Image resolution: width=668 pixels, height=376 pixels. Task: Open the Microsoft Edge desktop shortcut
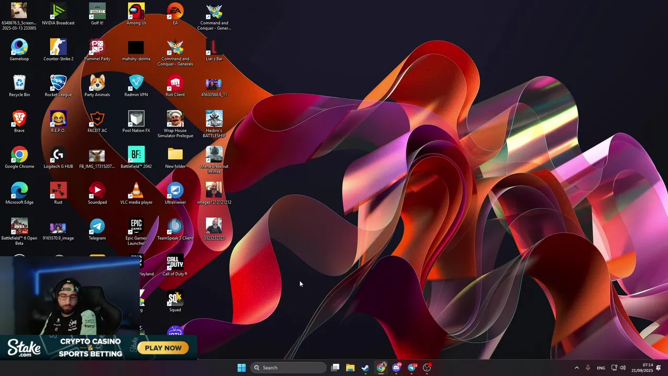[19, 194]
